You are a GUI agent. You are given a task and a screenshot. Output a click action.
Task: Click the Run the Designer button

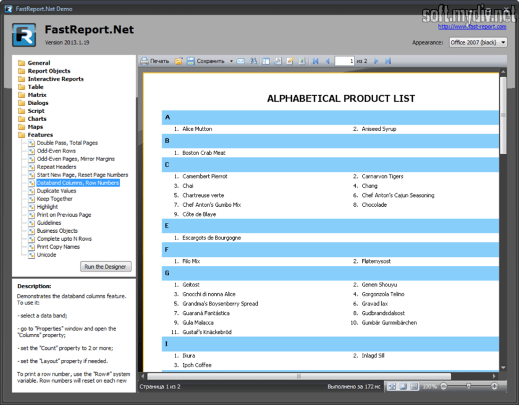click(106, 267)
